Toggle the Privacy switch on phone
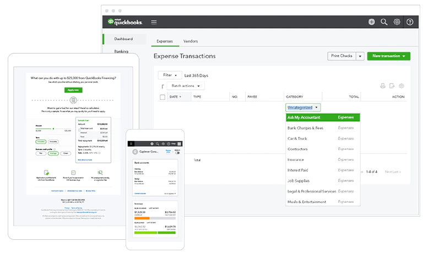This screenshot has width=428, height=258. [x=177, y=153]
